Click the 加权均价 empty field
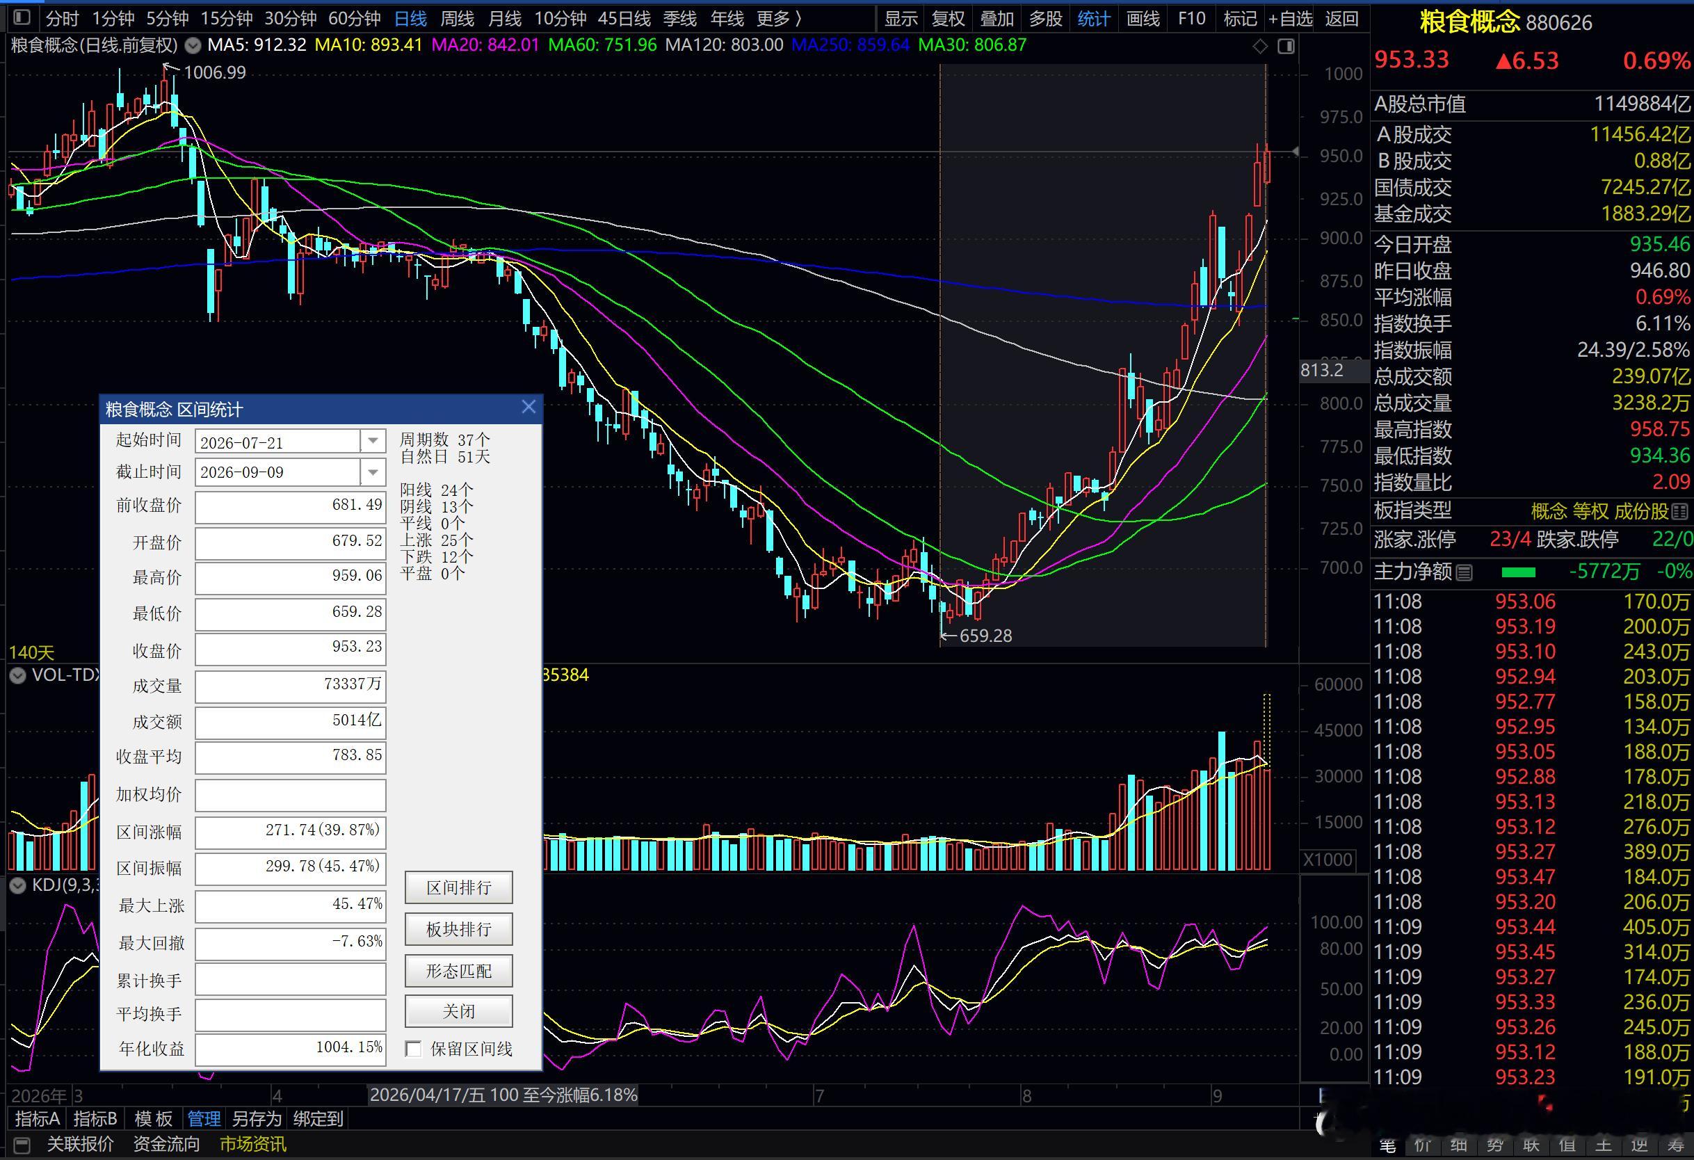Image resolution: width=1694 pixels, height=1160 pixels. tap(290, 795)
